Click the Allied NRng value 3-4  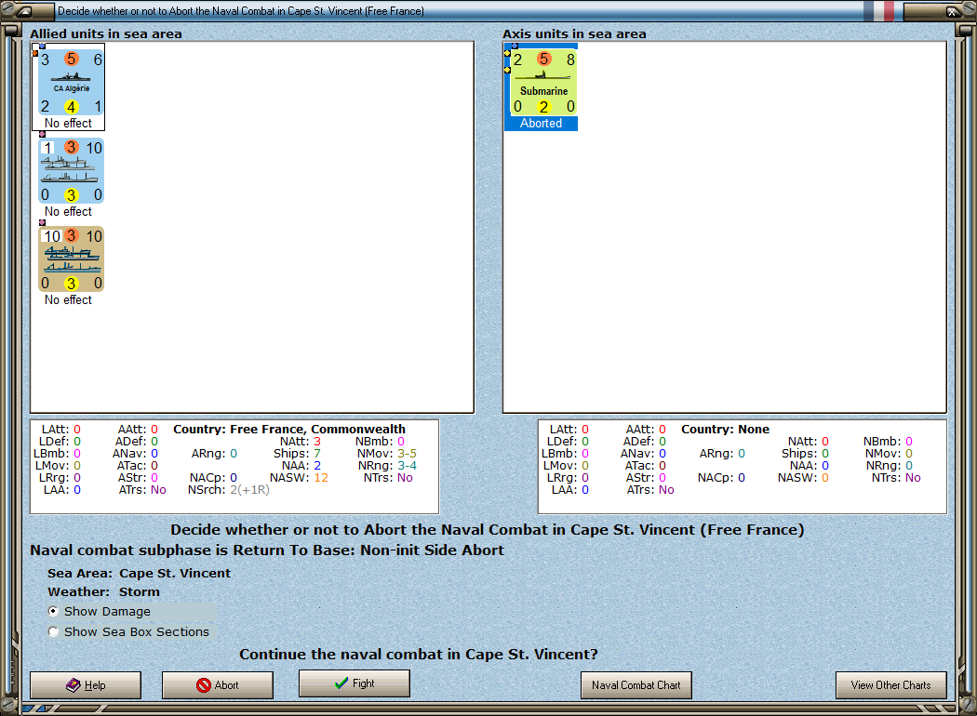(x=407, y=465)
